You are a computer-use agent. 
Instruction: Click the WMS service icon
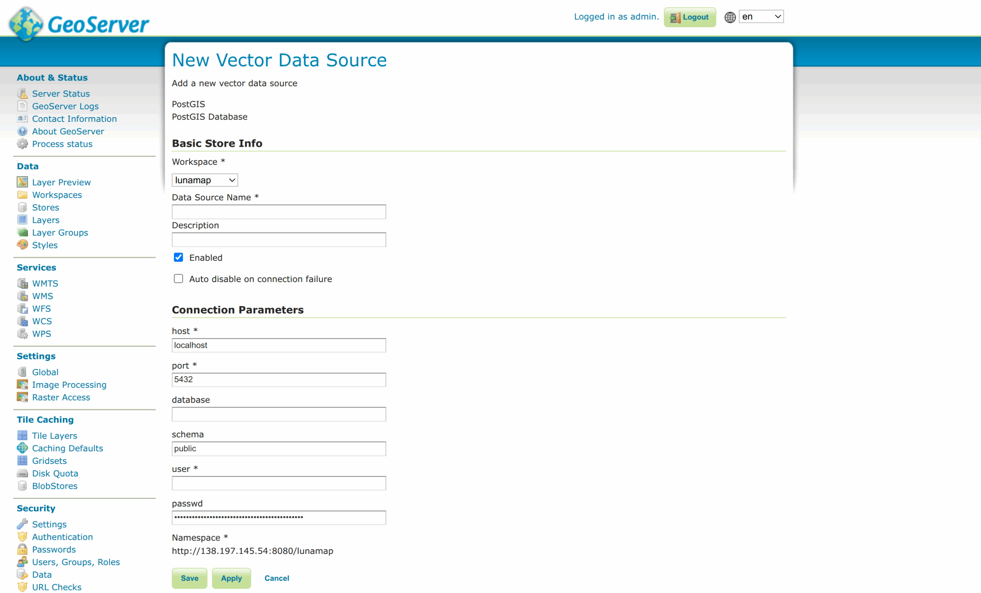pyautogui.click(x=23, y=296)
